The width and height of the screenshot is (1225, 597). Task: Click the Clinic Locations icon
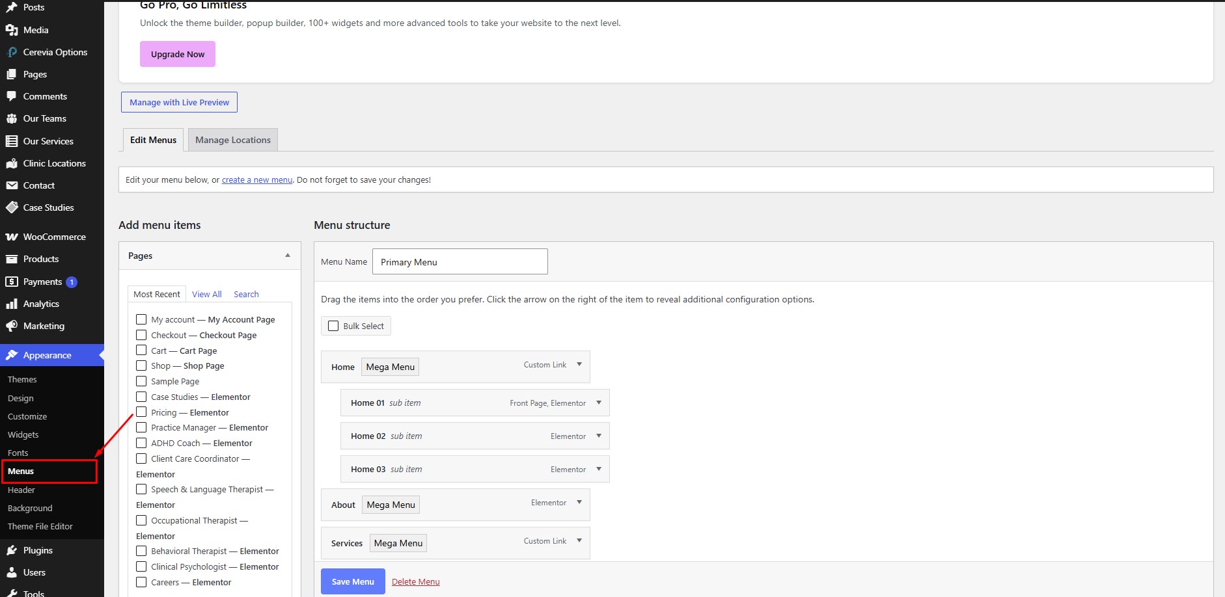(12, 163)
